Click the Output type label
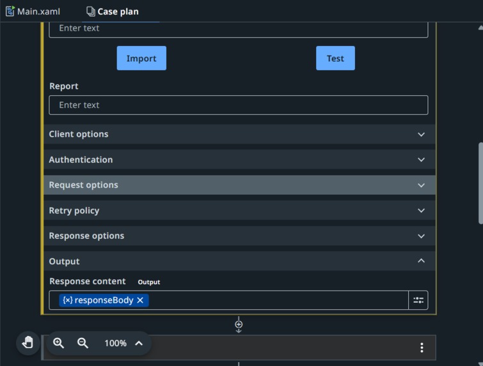This screenshot has width=483, height=366. [x=149, y=282]
